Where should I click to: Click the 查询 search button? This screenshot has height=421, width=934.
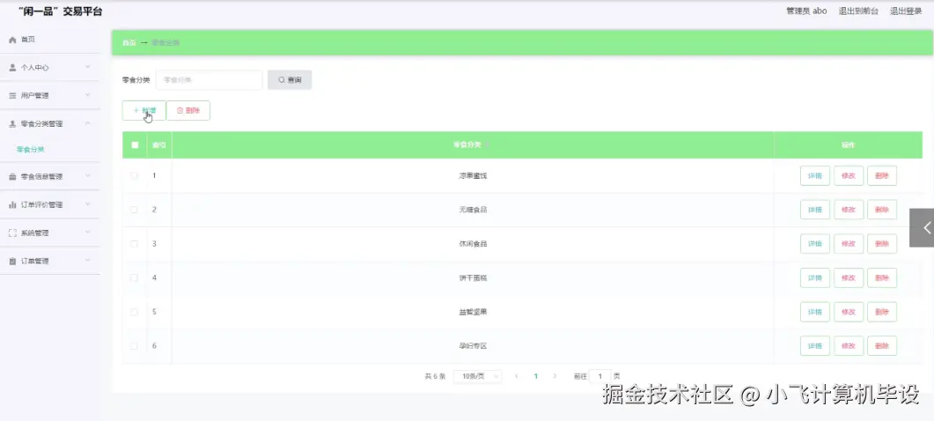pyautogui.click(x=290, y=80)
